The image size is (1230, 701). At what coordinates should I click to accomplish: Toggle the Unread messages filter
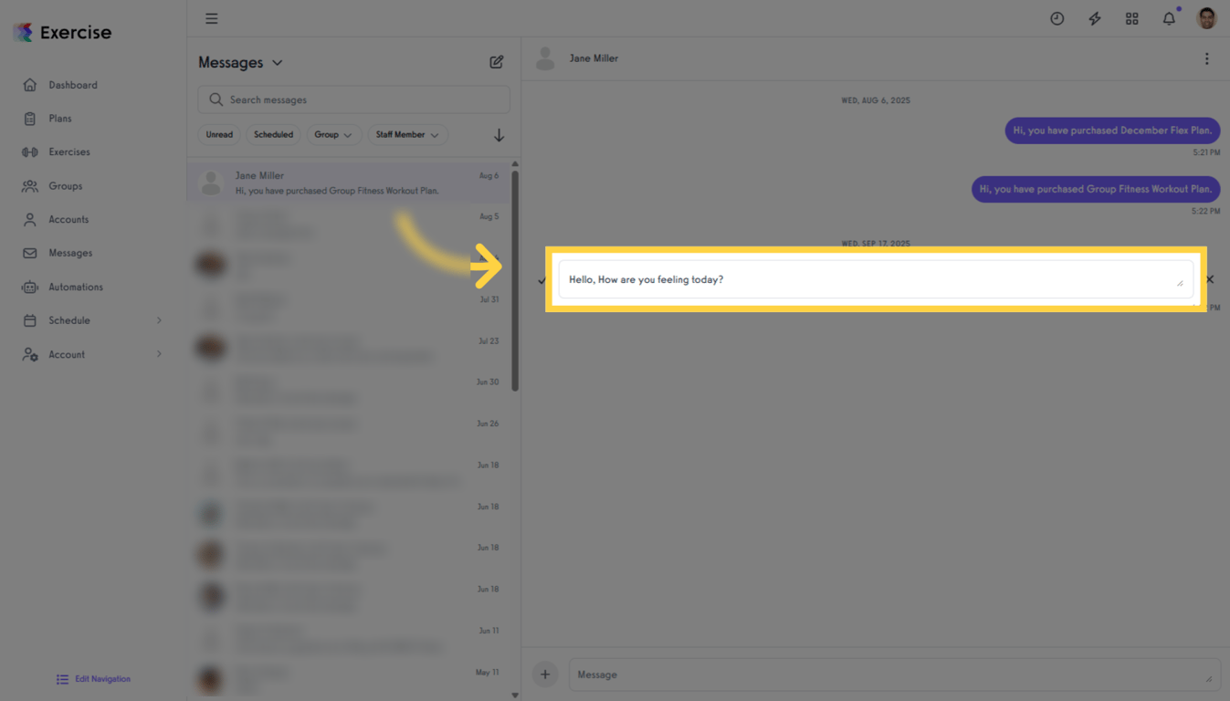(x=219, y=134)
